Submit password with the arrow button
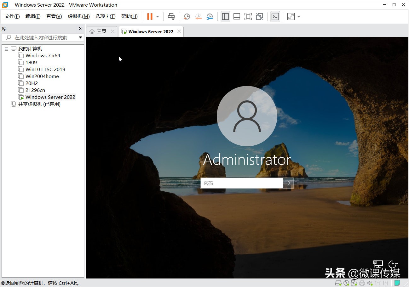 [x=288, y=183]
